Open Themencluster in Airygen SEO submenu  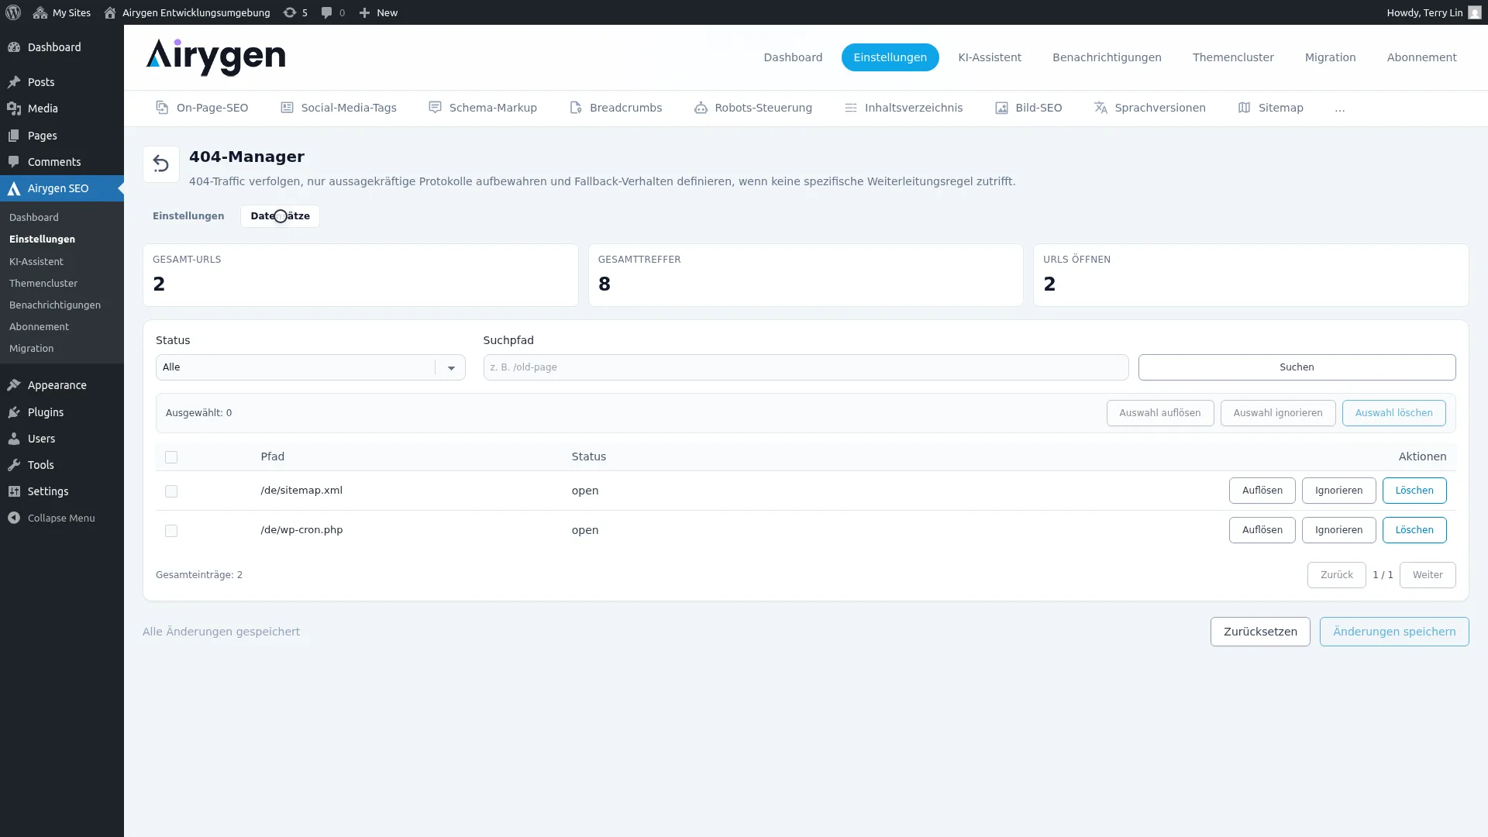(x=43, y=284)
